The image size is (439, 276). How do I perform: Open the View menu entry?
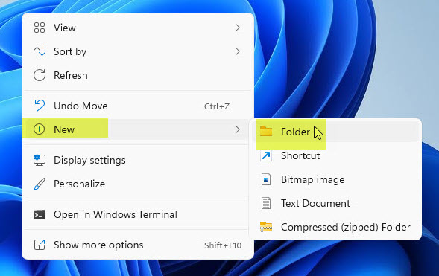[138, 28]
